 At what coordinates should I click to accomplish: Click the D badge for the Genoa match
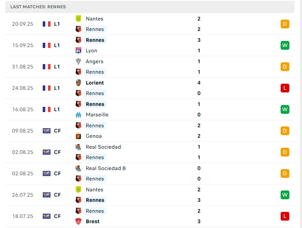[x=285, y=131]
